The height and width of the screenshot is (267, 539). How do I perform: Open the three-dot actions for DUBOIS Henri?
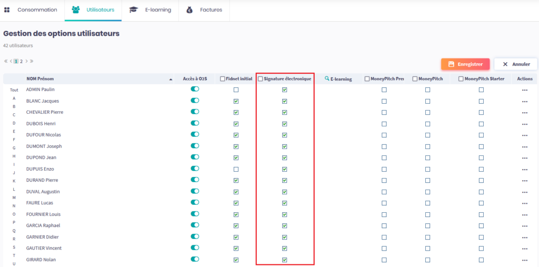point(524,124)
